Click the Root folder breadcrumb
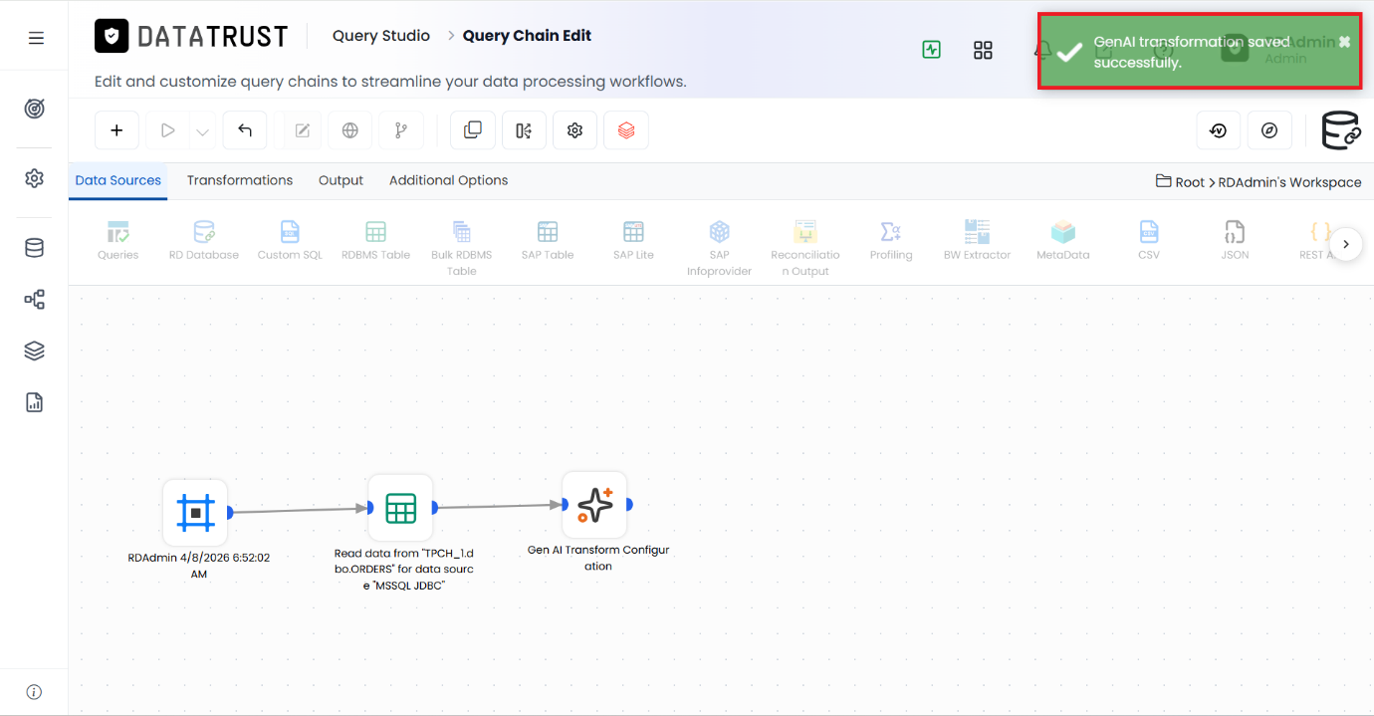Viewport: 1374px width, 716px height. coord(1181,182)
